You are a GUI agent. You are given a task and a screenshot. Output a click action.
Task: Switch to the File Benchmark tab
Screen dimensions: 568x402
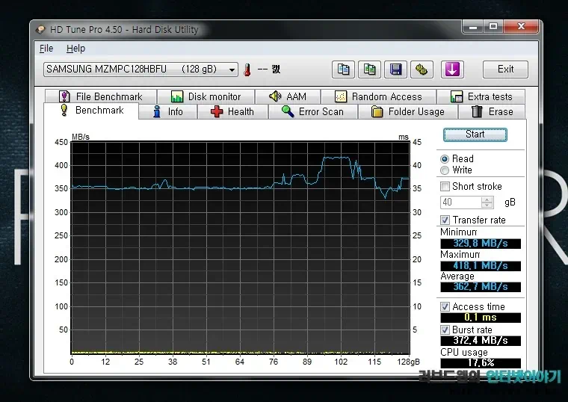(x=101, y=96)
